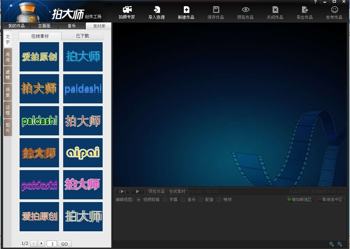The height and width of the screenshot is (249, 350).
Task: Click the zoom out magnifier icon
Action: 332,244
